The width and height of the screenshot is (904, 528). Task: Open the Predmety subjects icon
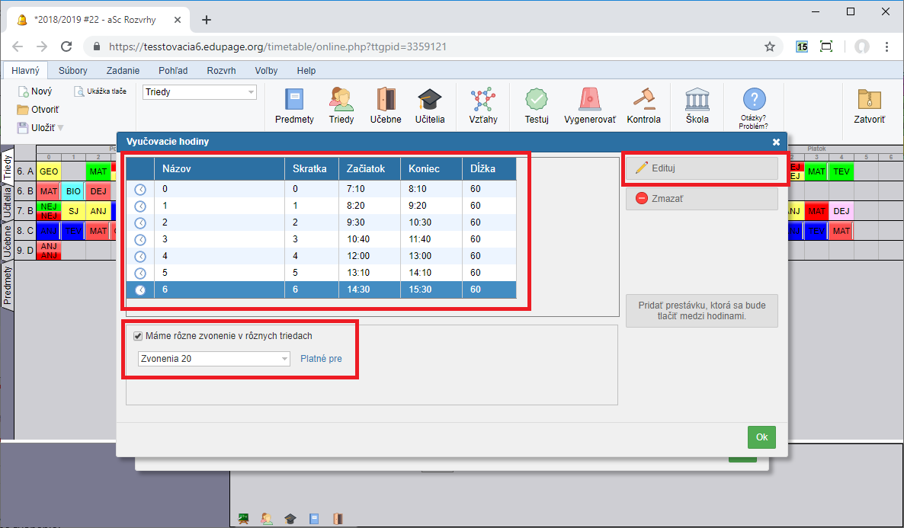pyautogui.click(x=294, y=106)
